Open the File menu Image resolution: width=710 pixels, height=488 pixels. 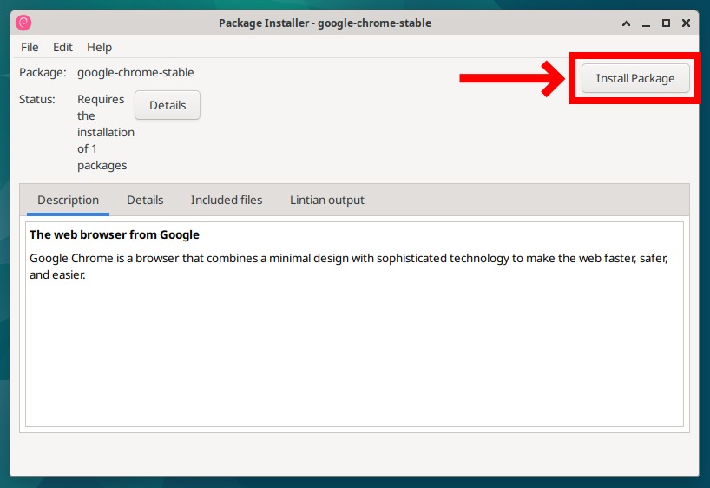coord(30,47)
